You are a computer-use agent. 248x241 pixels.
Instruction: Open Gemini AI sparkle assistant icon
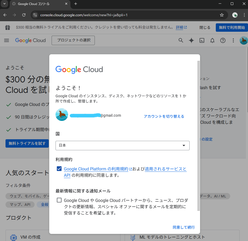coord(191,40)
